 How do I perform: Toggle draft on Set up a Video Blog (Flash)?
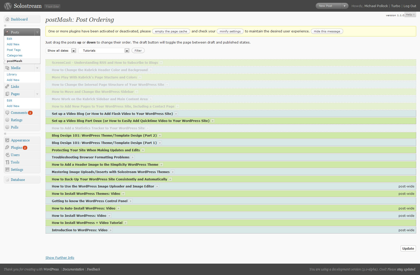click(176, 114)
